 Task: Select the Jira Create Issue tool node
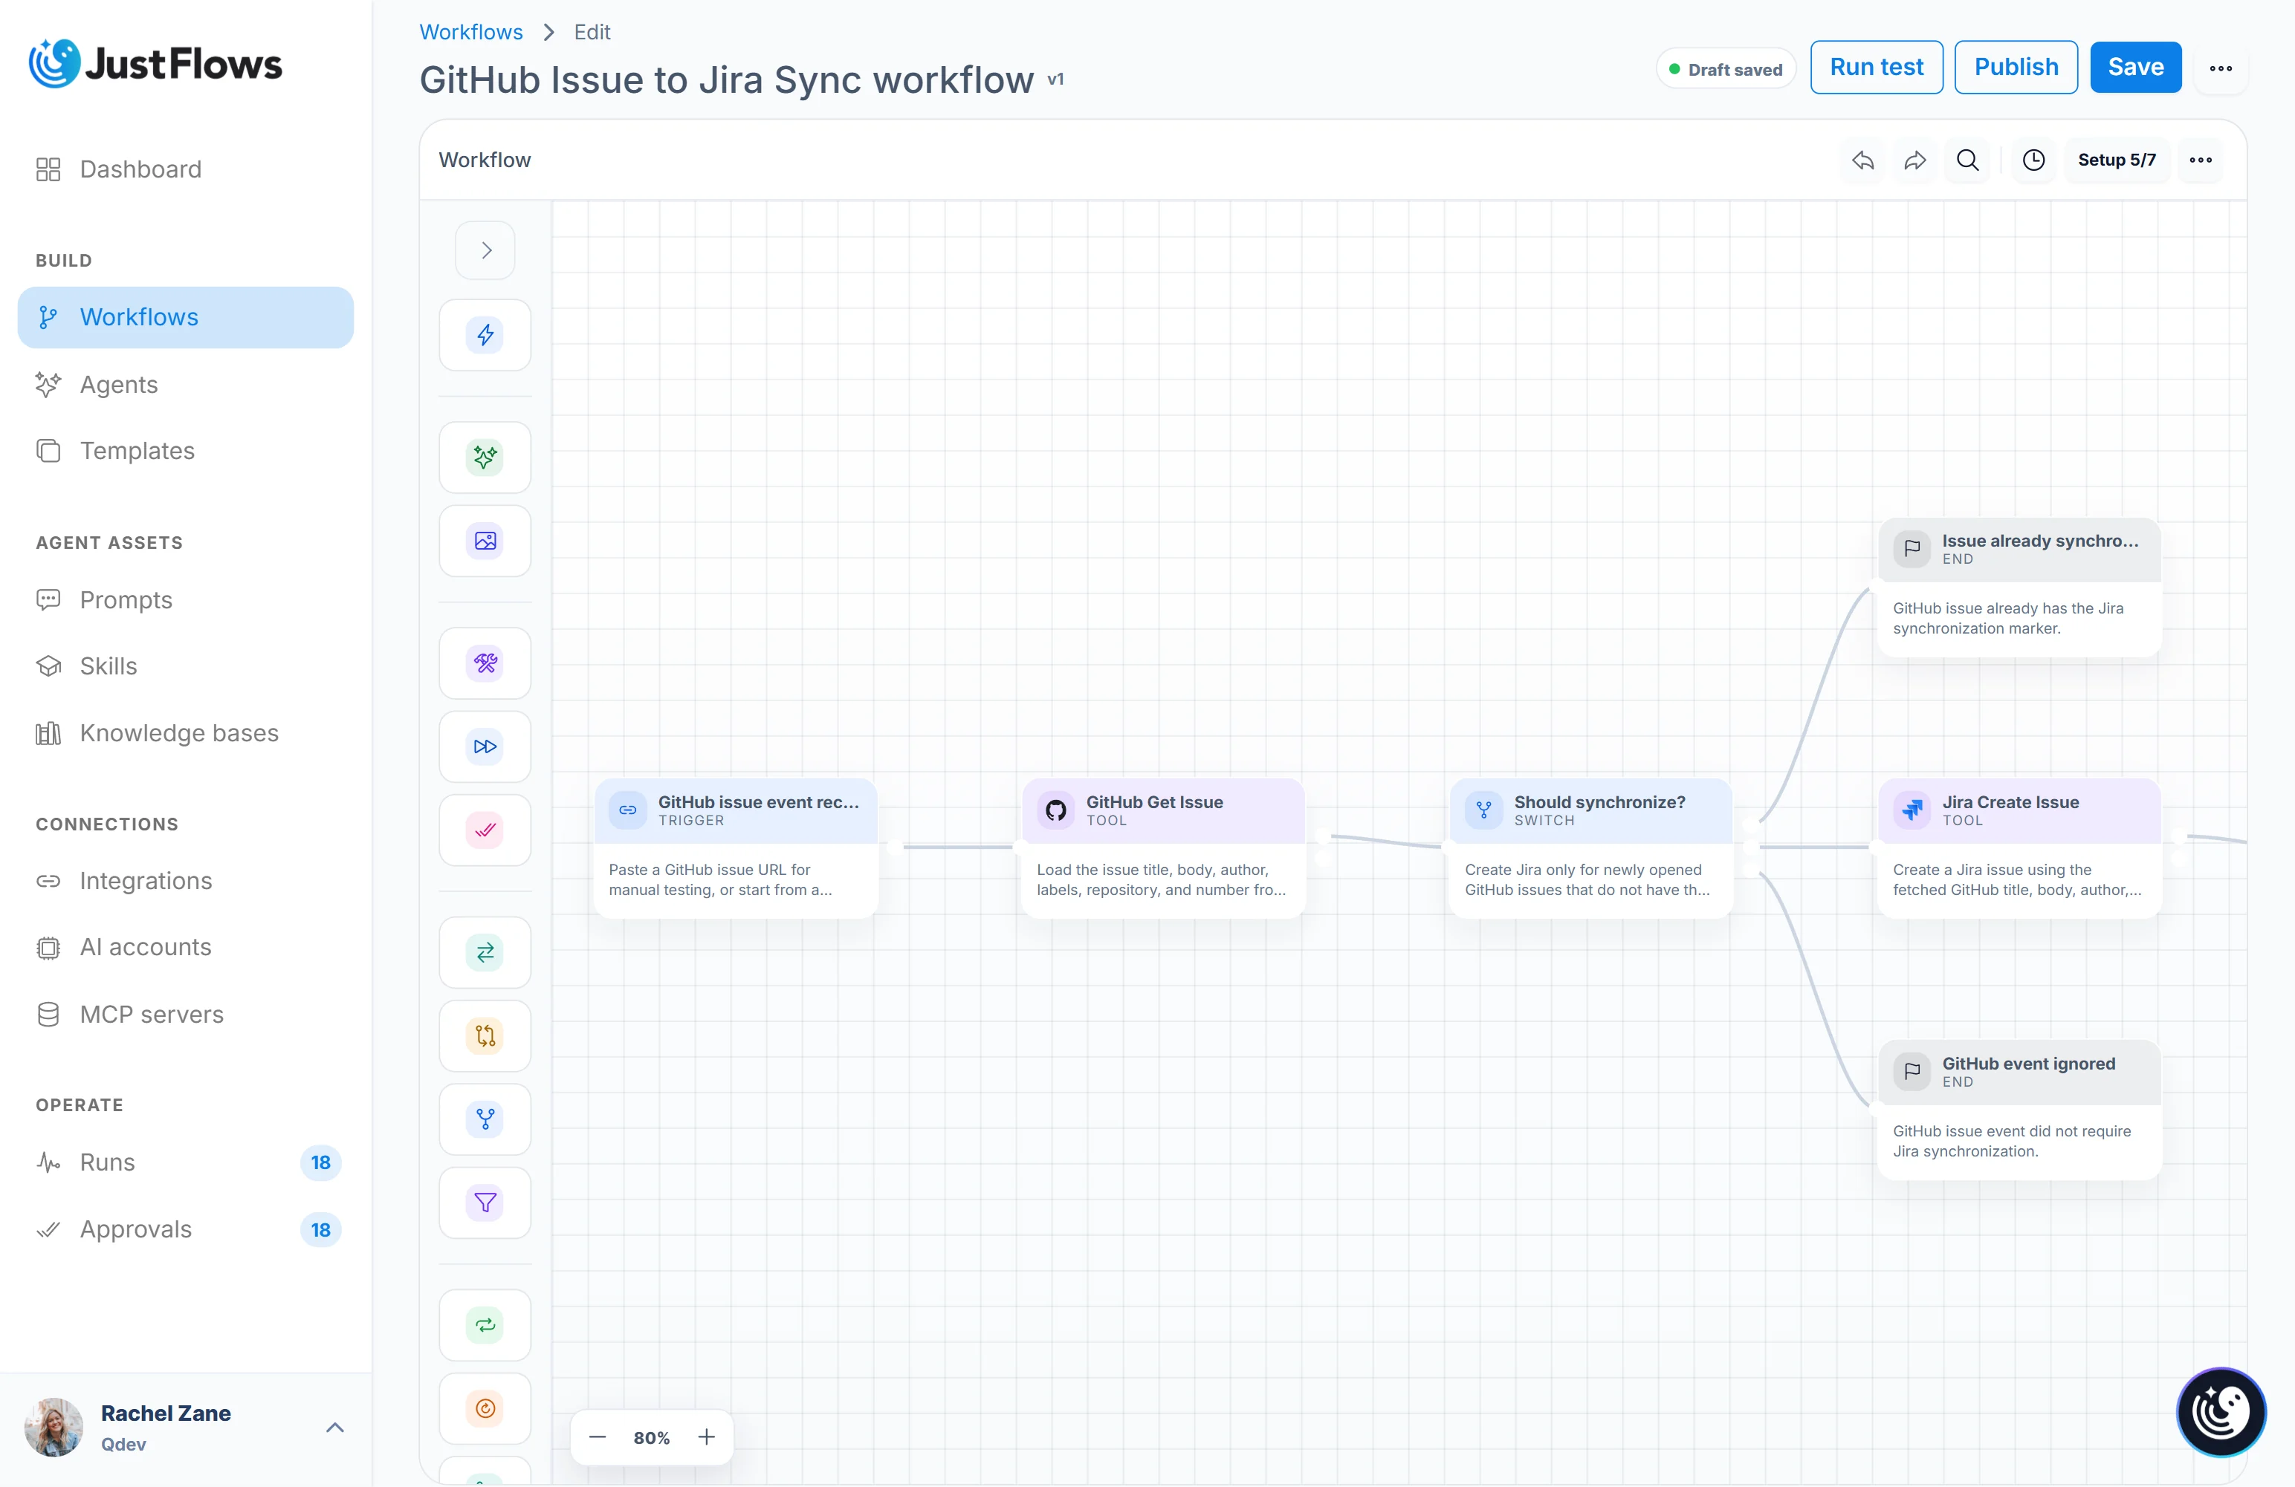2020,847
